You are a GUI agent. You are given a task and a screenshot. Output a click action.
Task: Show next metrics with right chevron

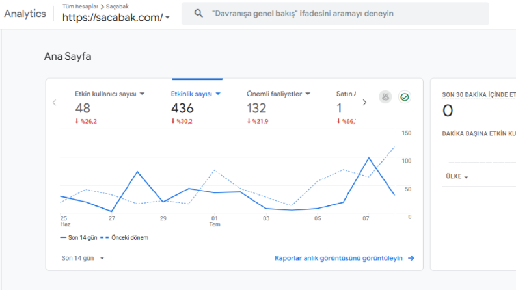364,103
